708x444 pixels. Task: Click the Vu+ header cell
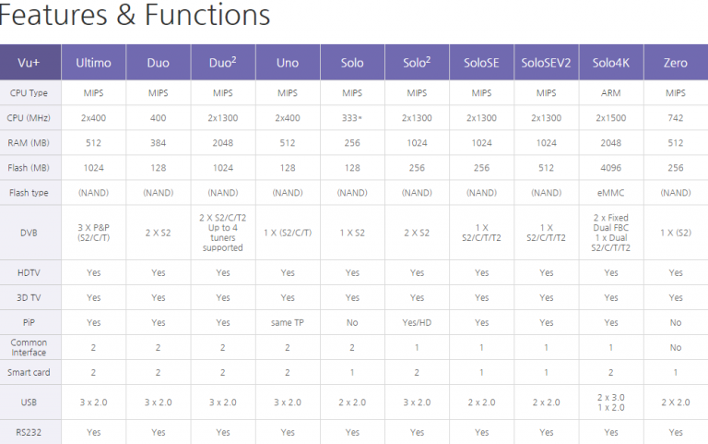click(x=29, y=63)
